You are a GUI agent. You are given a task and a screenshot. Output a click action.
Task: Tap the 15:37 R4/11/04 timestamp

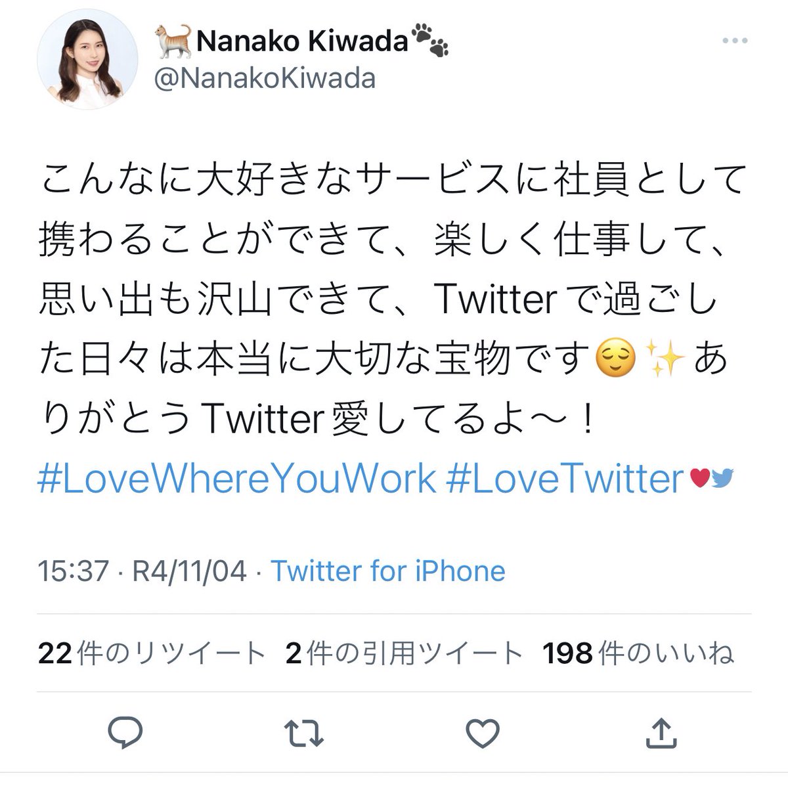tap(142, 571)
